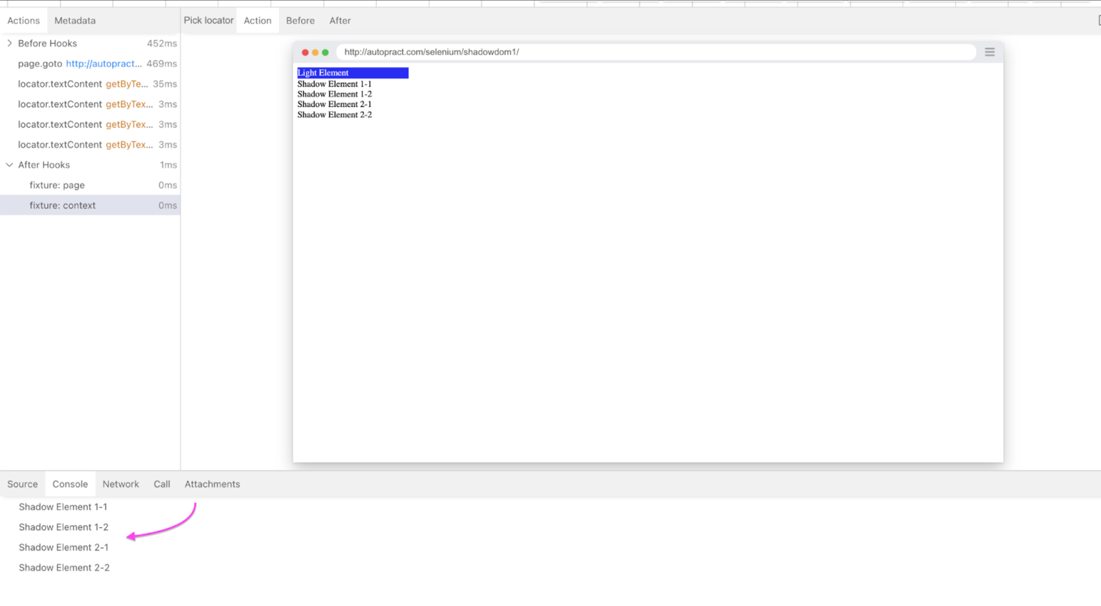Click the hamburger menu icon in browser mockup

coord(989,52)
